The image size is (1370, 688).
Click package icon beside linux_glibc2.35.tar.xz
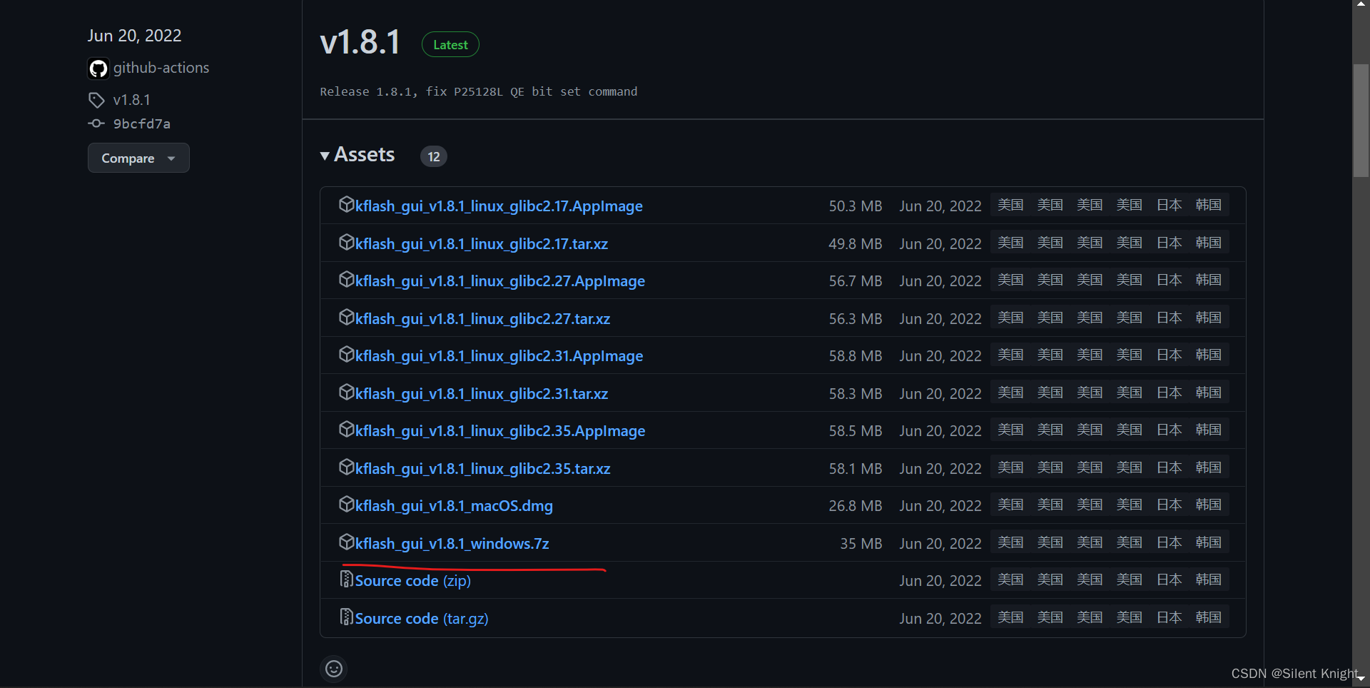tap(346, 467)
